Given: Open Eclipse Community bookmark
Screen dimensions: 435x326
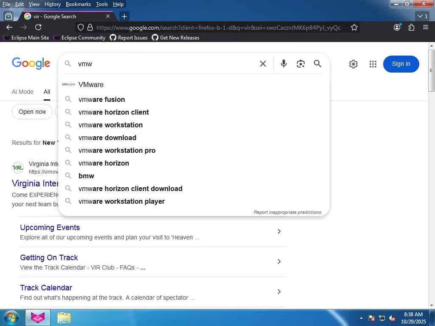Looking at the screenshot, I should (x=79, y=38).
